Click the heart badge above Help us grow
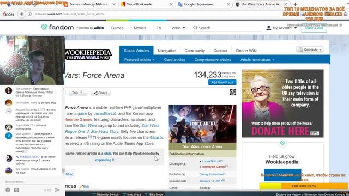Screen dimensions: 349x196 pyautogui.click(x=282, y=143)
